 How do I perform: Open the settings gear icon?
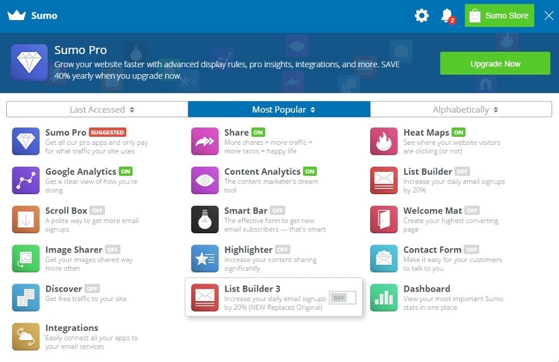tap(421, 16)
